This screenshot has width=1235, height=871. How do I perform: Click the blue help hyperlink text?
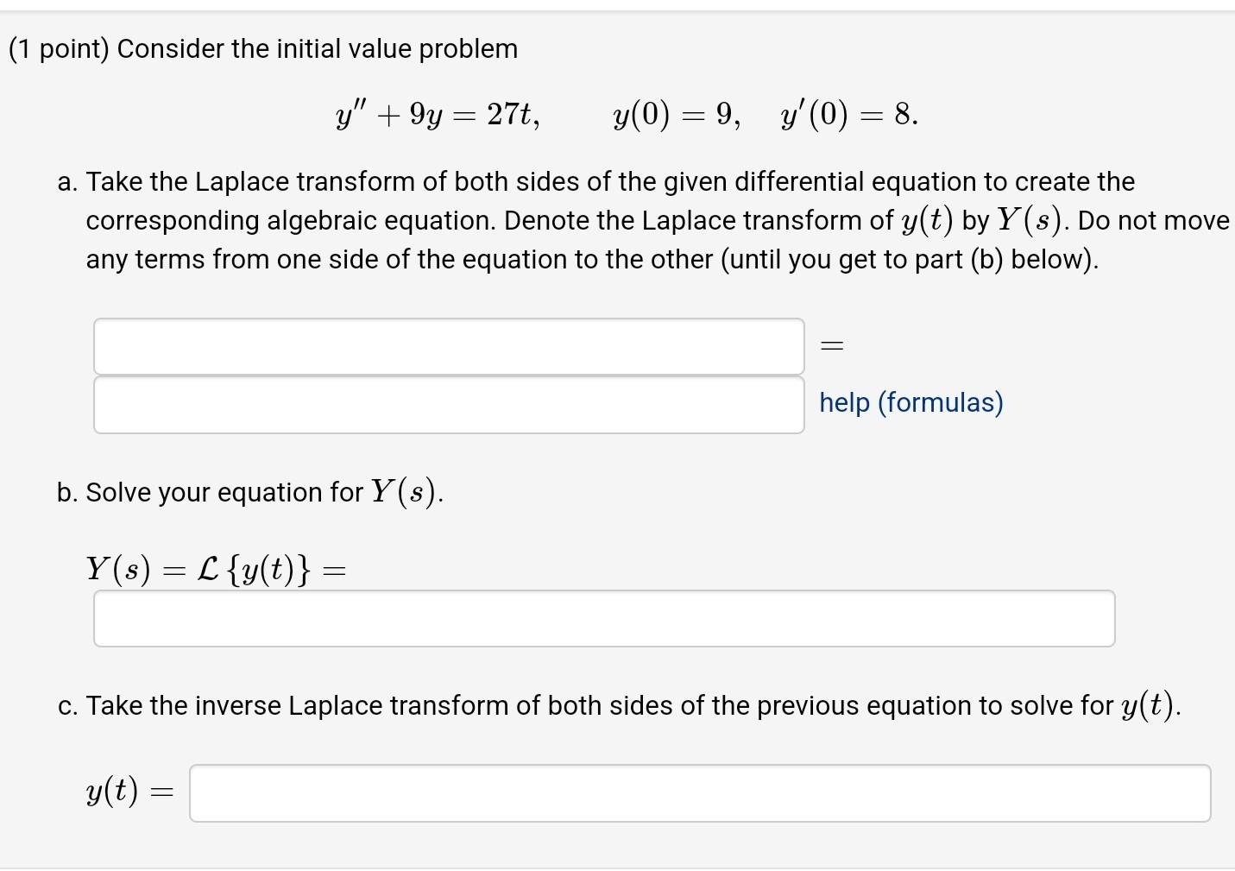[910, 402]
